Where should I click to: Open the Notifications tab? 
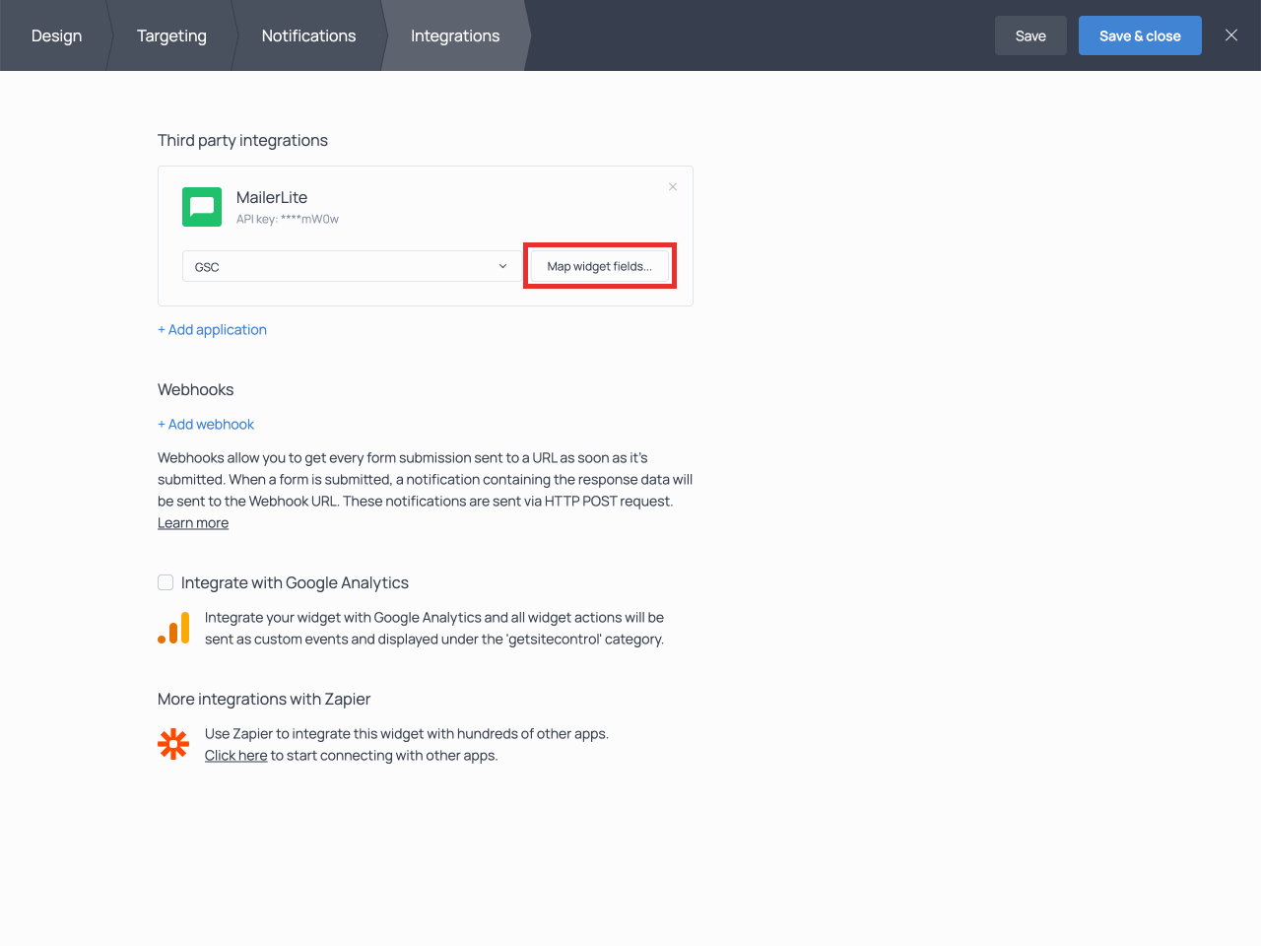[x=308, y=35]
